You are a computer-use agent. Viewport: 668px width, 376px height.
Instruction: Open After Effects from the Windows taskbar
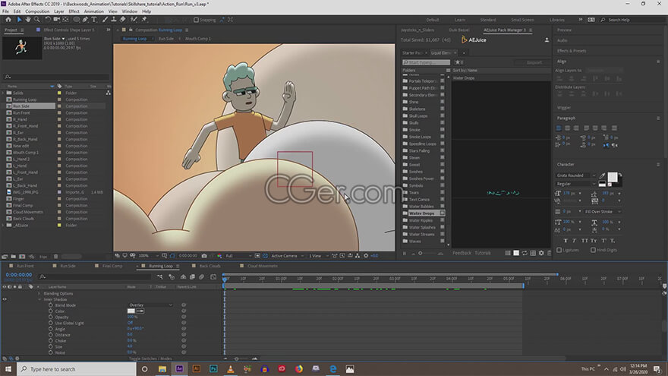click(x=179, y=368)
